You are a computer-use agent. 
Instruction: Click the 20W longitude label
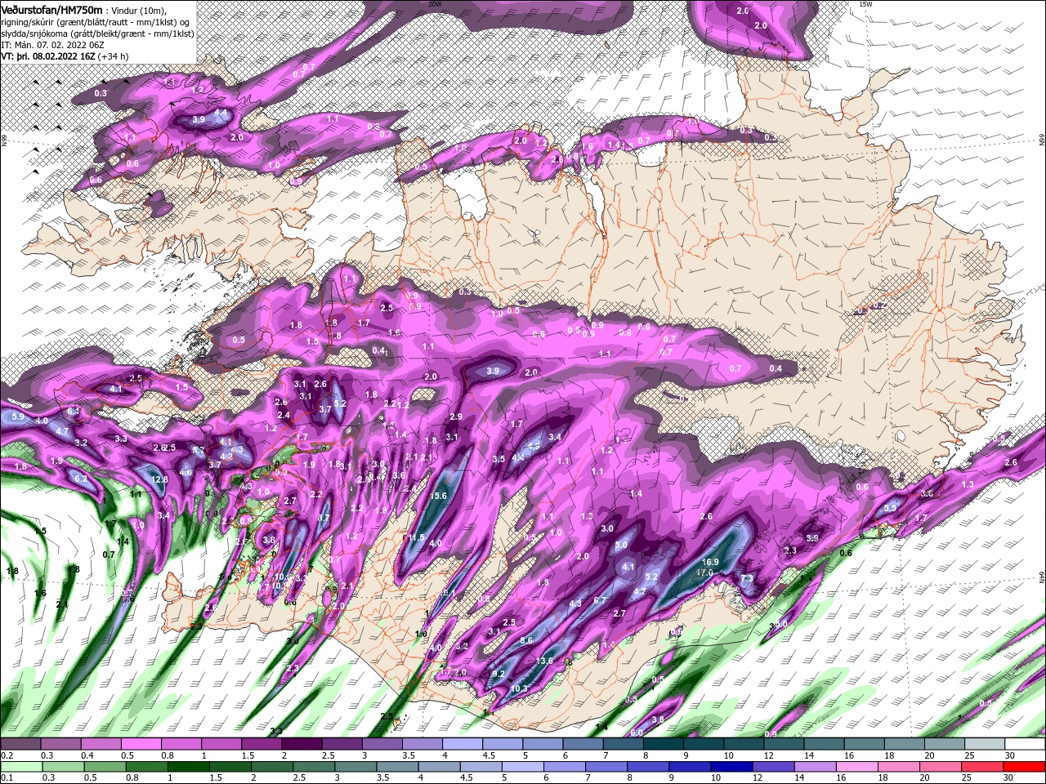434,4
